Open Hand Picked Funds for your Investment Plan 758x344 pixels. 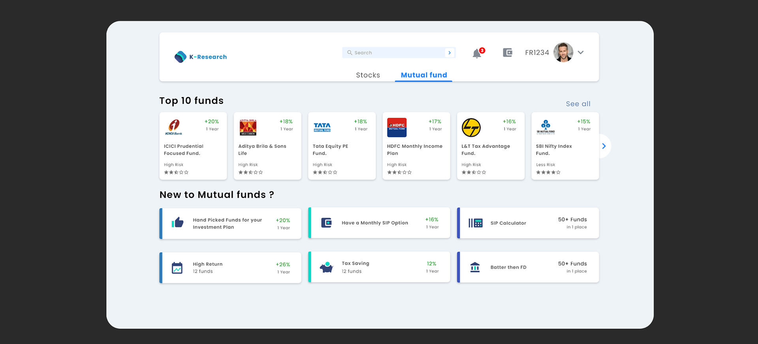point(227,223)
